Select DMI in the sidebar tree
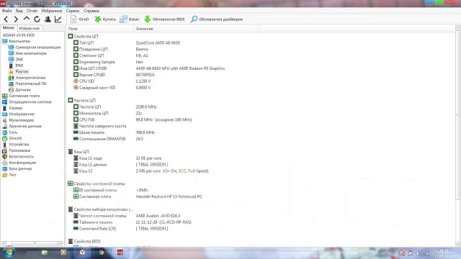The image size is (461, 259). click(x=19, y=59)
